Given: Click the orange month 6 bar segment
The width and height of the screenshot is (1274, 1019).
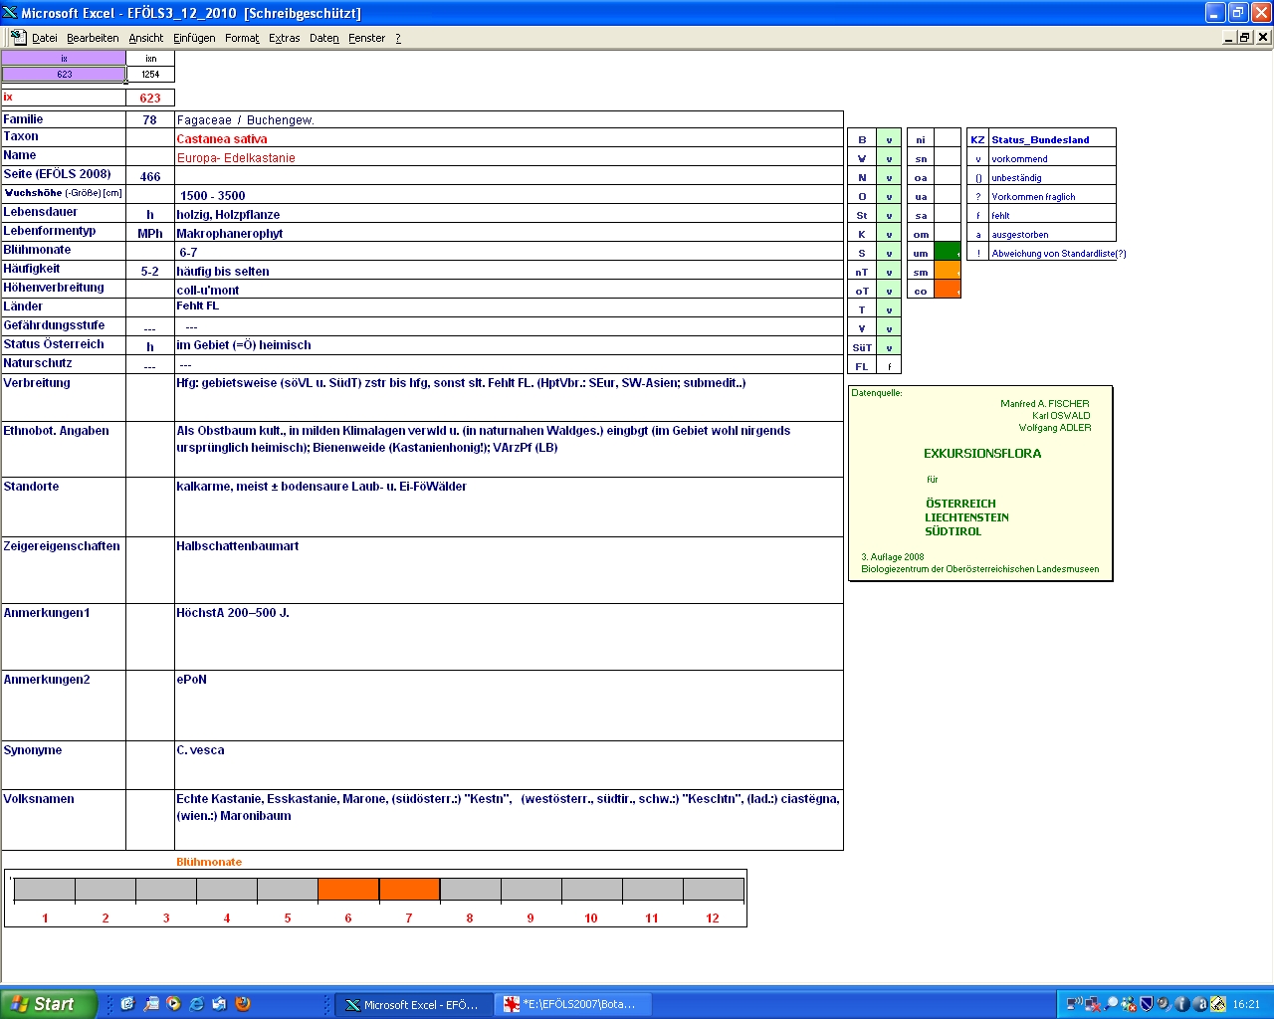Looking at the screenshot, I should (348, 890).
